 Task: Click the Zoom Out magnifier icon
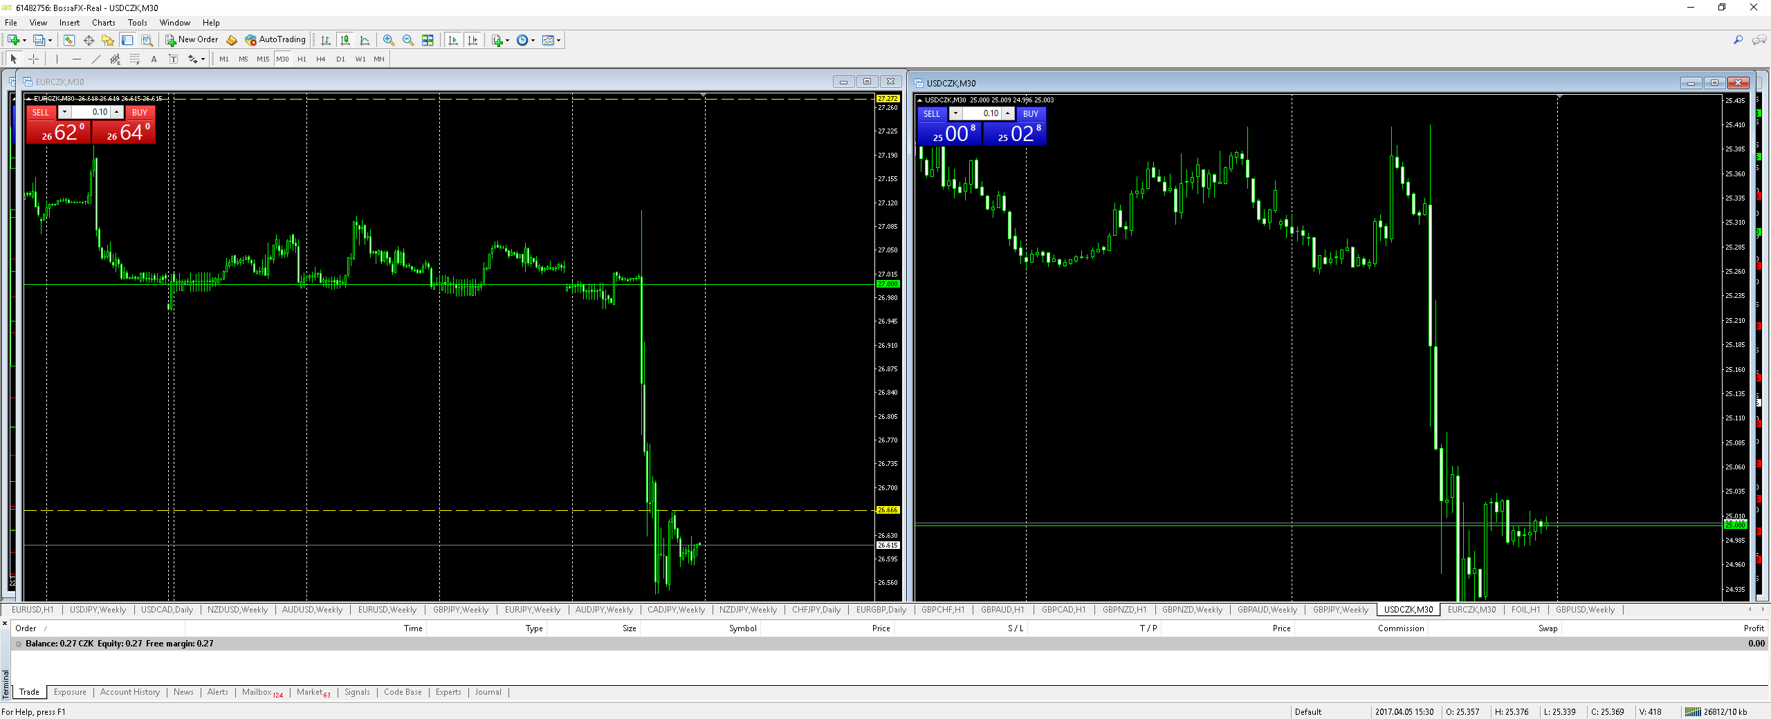[x=407, y=40]
